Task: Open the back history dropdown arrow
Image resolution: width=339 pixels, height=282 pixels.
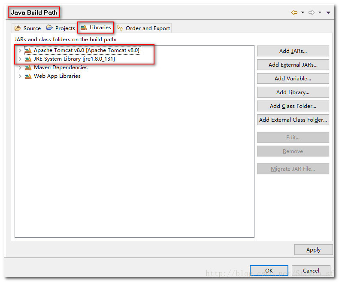Action: tap(303, 12)
